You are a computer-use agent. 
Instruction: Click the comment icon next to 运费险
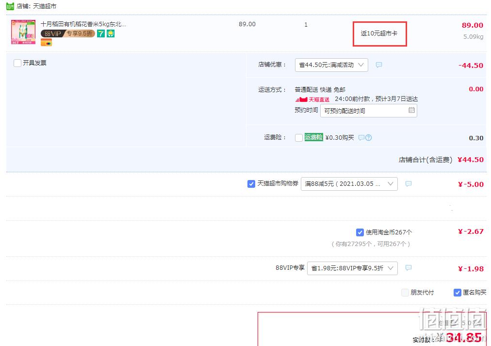click(x=361, y=137)
